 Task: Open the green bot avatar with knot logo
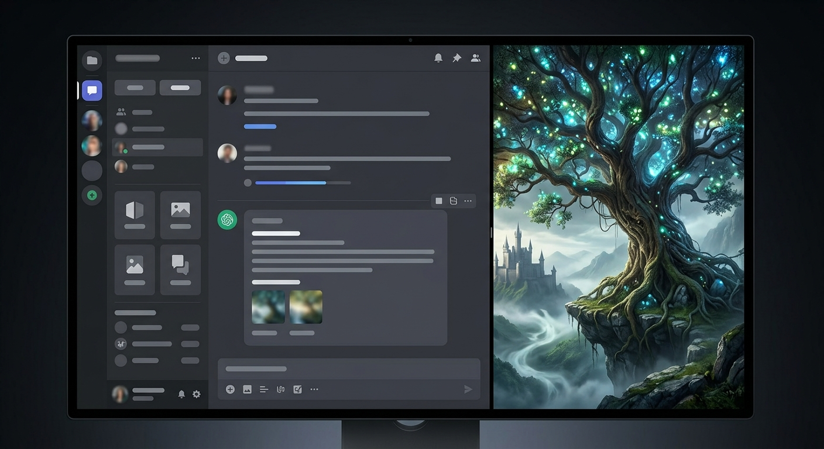[227, 220]
